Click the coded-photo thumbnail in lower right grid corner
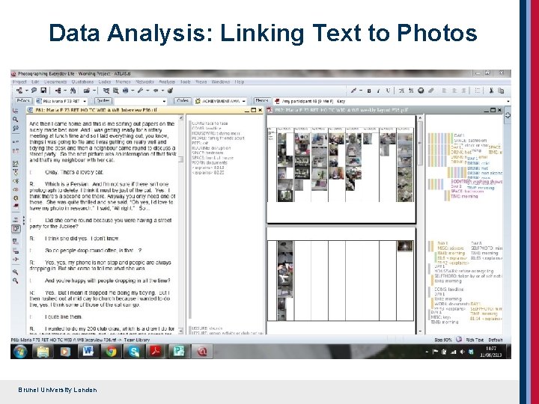Screen dimensions: 539x404 (x=404, y=246)
